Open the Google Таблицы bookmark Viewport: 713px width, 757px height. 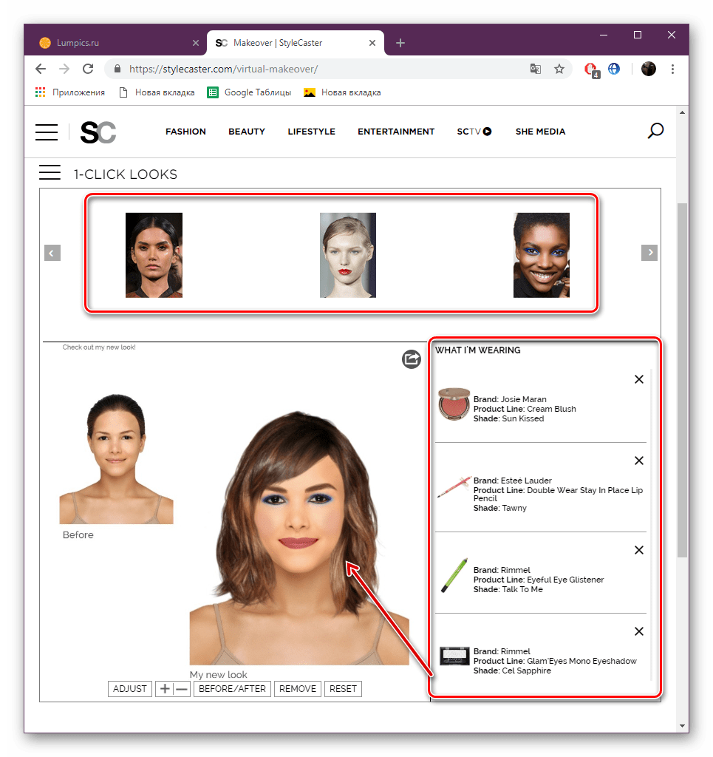coord(249,92)
